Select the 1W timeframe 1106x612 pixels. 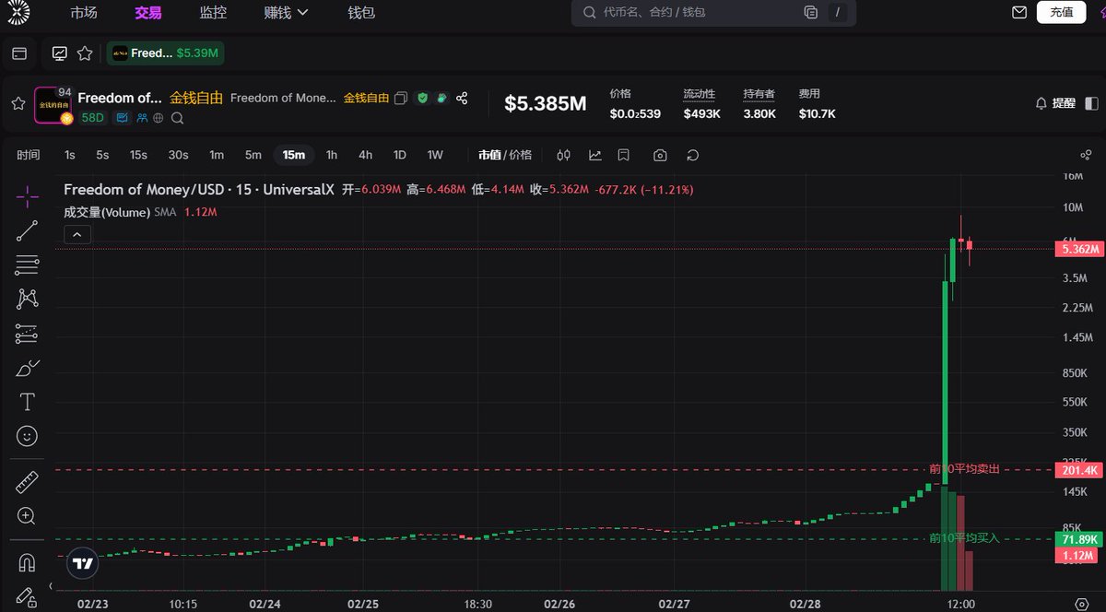pos(435,155)
